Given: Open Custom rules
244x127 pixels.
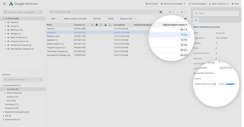Looking at the screenshot, I should click(13, 97).
